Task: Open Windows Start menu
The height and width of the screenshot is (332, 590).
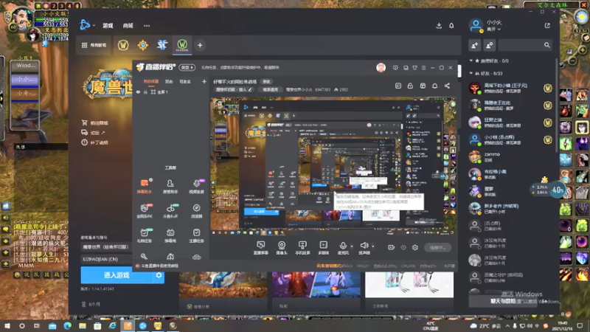Action: pos(7,325)
